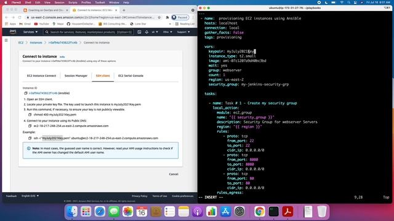Image resolution: width=394 pixels, height=221 pixels.
Task: Select the SSH client tab
Action: click(x=103, y=76)
